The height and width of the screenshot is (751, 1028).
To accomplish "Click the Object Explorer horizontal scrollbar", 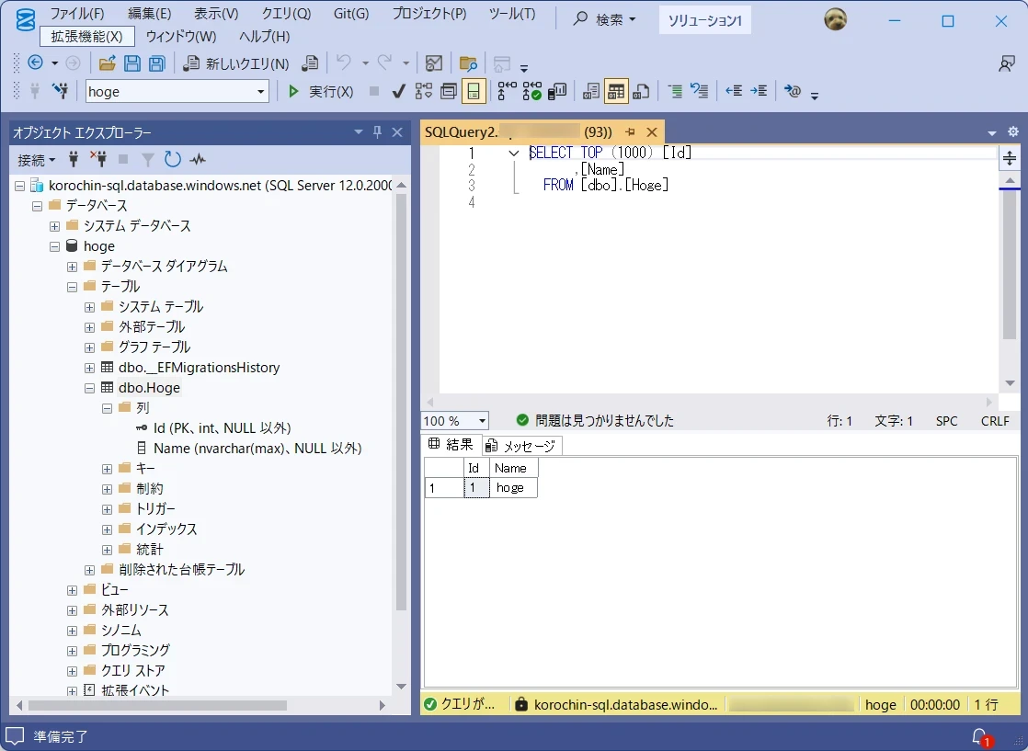I will tap(156, 706).
